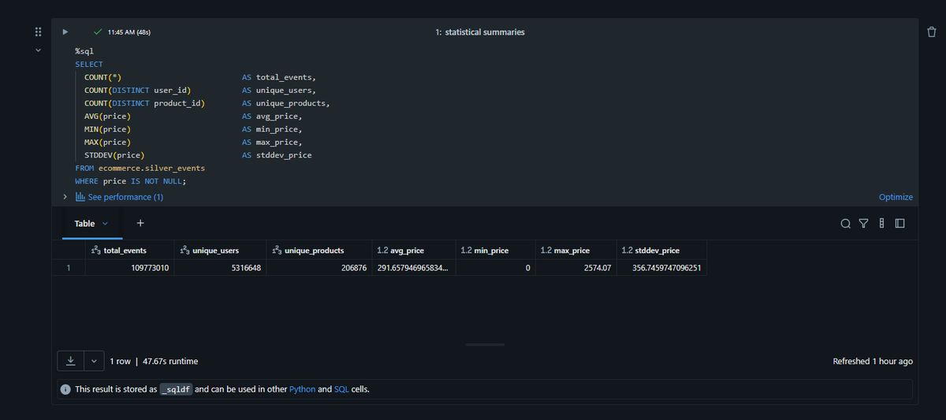Click the info icon beside result message
The width and height of the screenshot is (946, 420).
click(x=67, y=389)
